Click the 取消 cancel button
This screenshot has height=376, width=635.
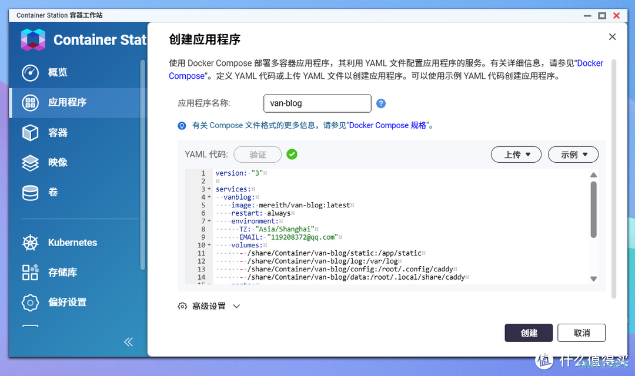tap(581, 333)
